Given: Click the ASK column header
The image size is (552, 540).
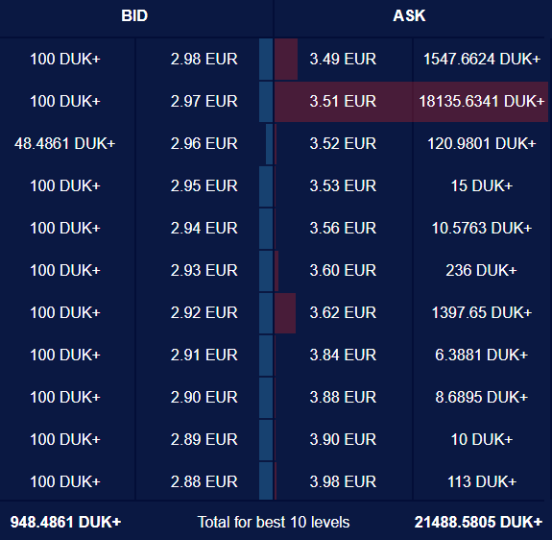Looking at the screenshot, I should coord(409,15).
